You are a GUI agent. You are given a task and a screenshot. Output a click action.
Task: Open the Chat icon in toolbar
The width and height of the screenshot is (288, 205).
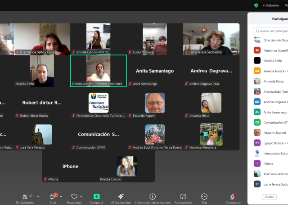coord(53,196)
